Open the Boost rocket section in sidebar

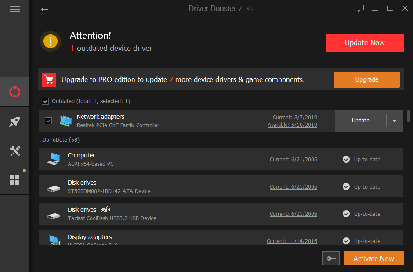(x=15, y=121)
